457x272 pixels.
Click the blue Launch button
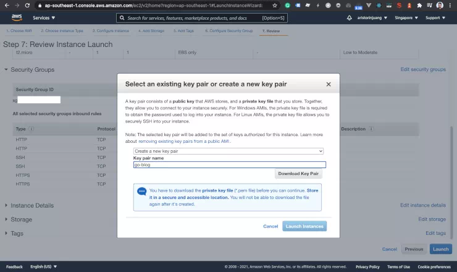441,249
